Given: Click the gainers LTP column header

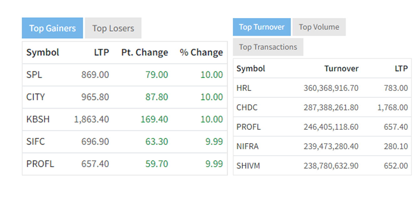Looking at the screenshot, I should pyautogui.click(x=101, y=52).
